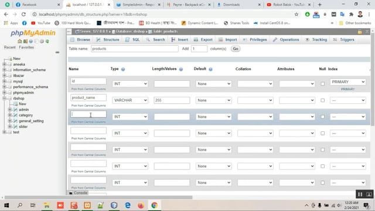Toggle Null checkbox in sixth column row

[323, 166]
